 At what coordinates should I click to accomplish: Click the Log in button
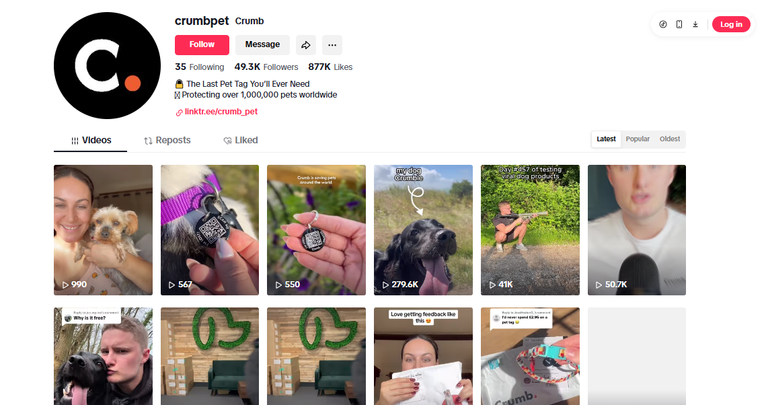point(731,24)
